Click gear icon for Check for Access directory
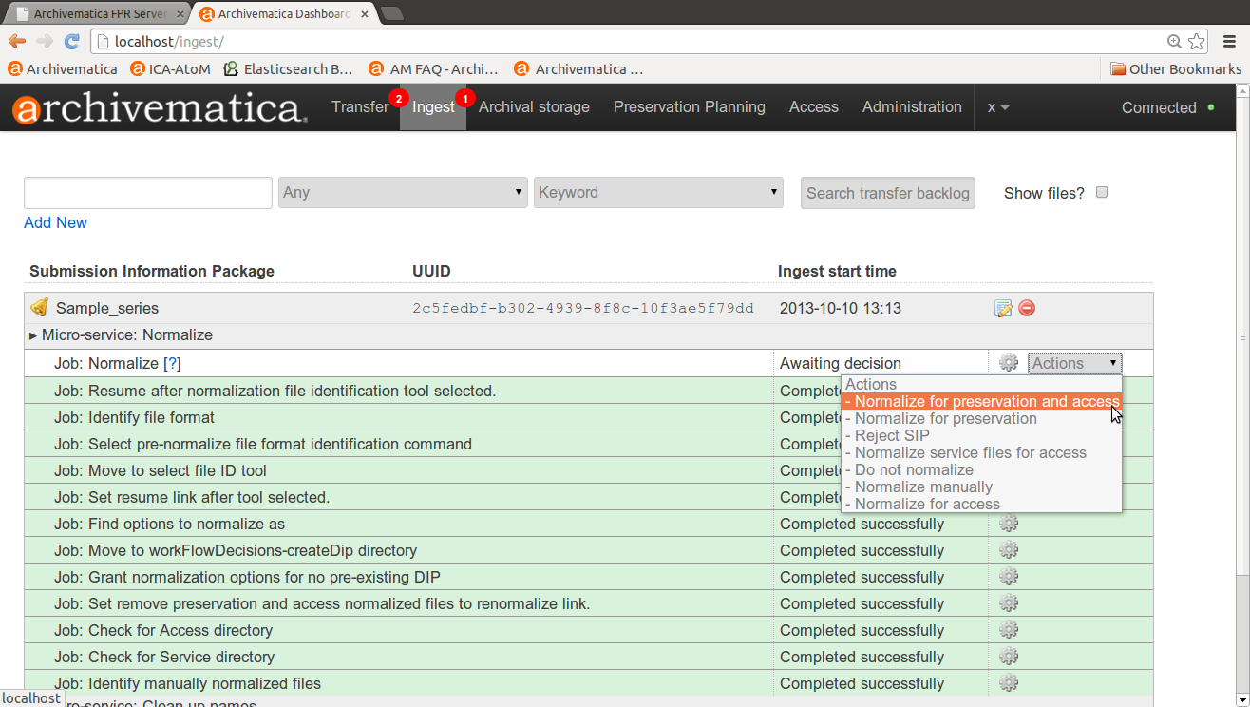Image resolution: width=1250 pixels, height=707 pixels. tap(1009, 630)
